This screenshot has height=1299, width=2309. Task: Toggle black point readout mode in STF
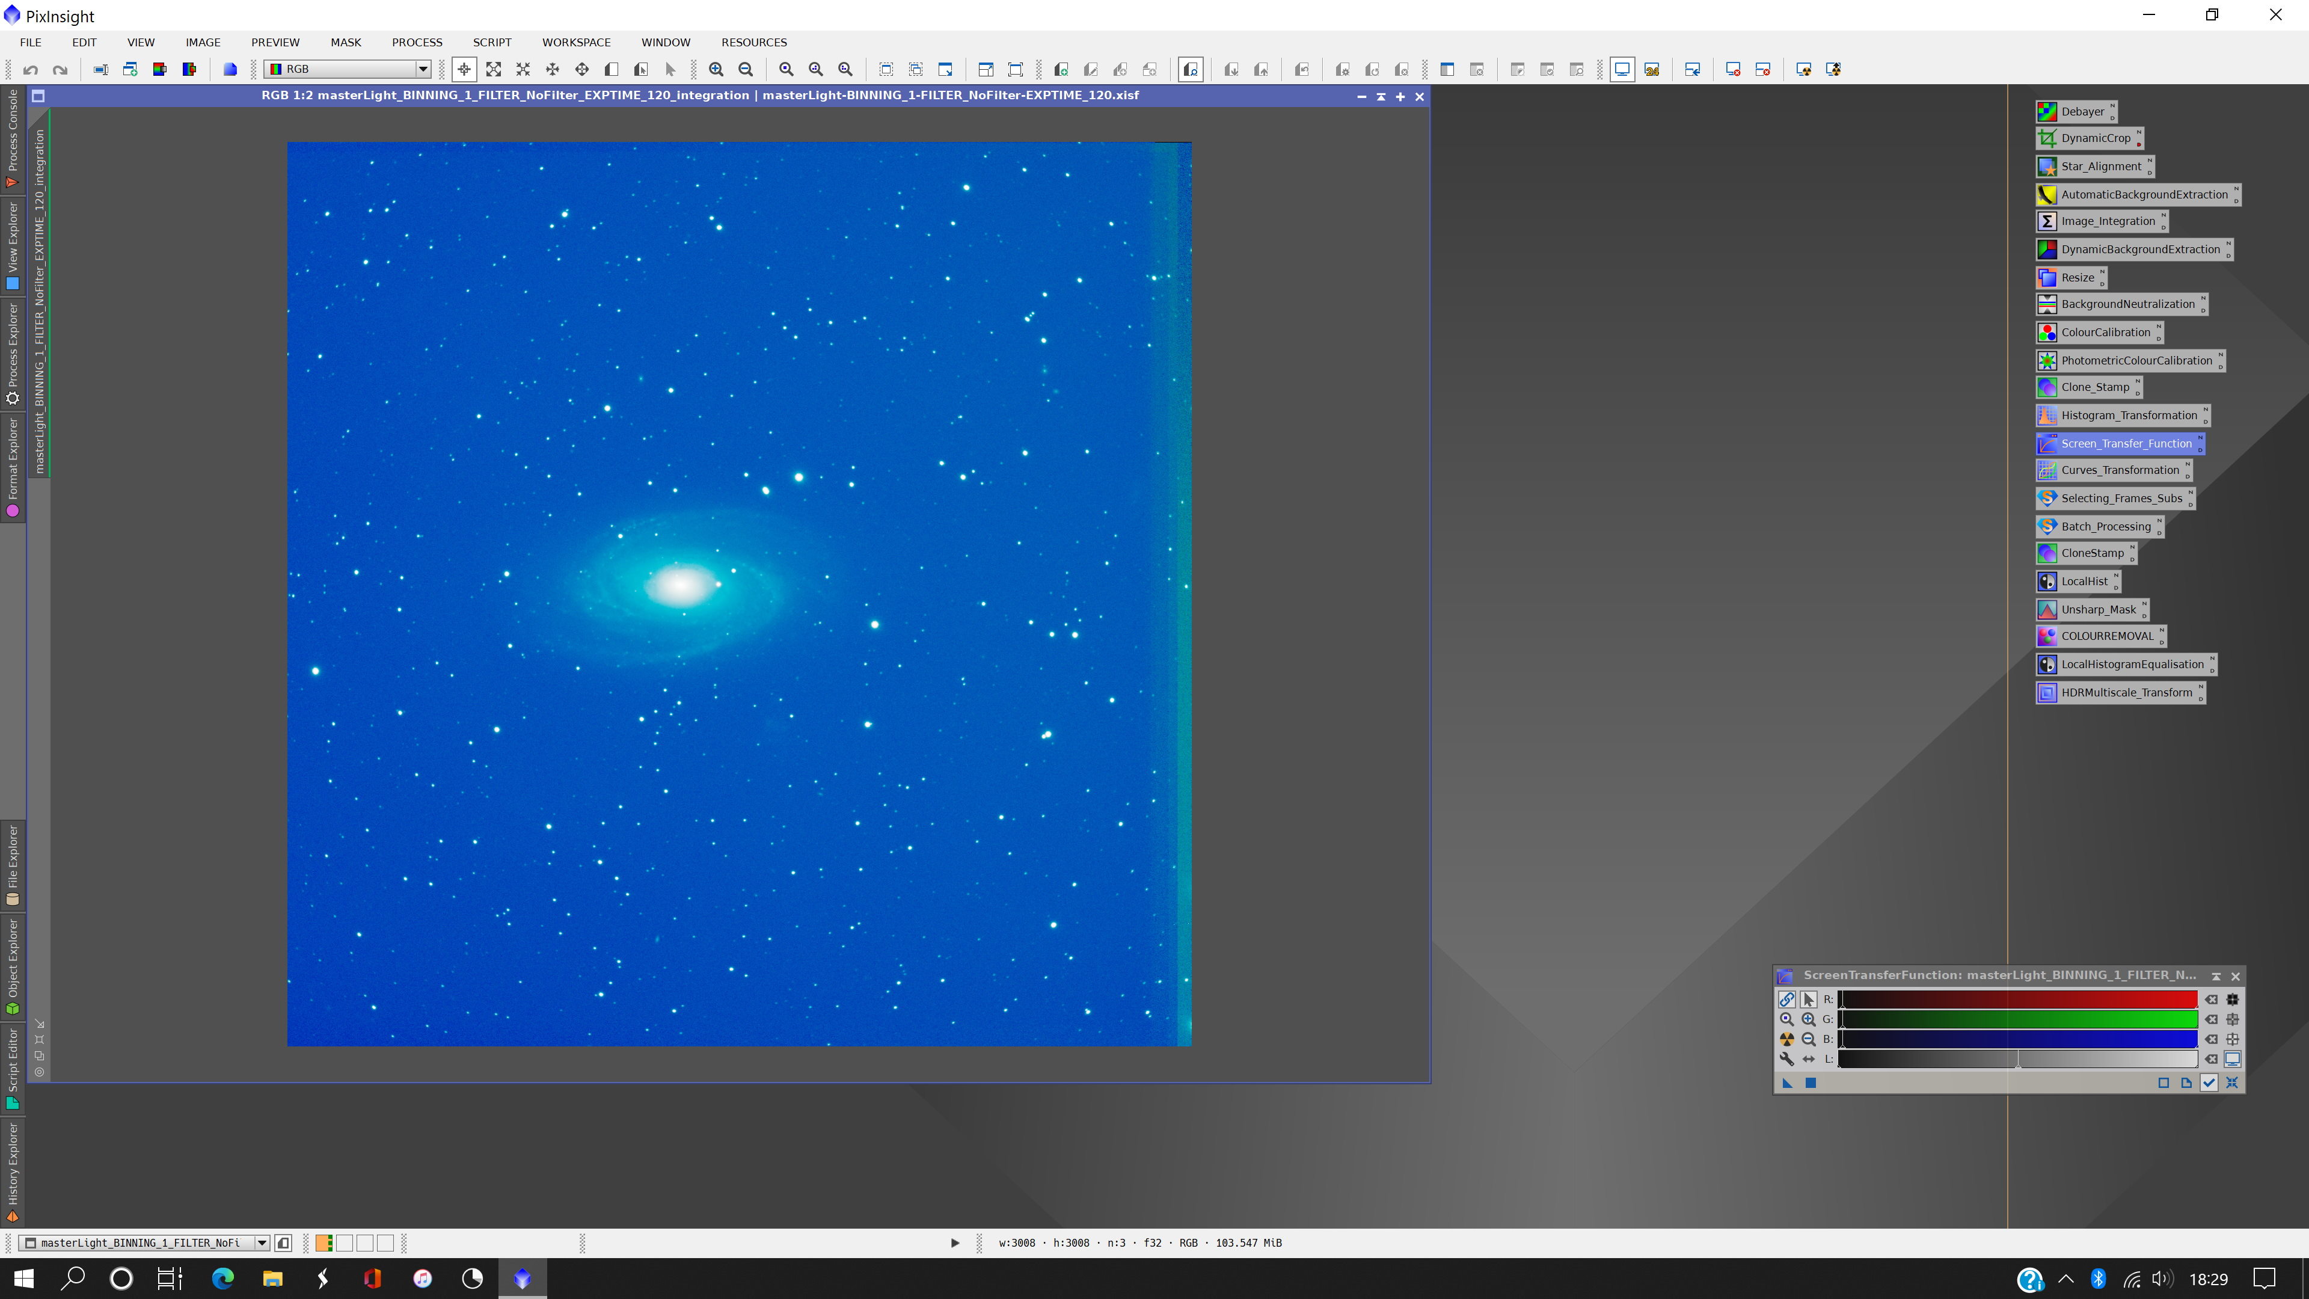(x=2233, y=1000)
